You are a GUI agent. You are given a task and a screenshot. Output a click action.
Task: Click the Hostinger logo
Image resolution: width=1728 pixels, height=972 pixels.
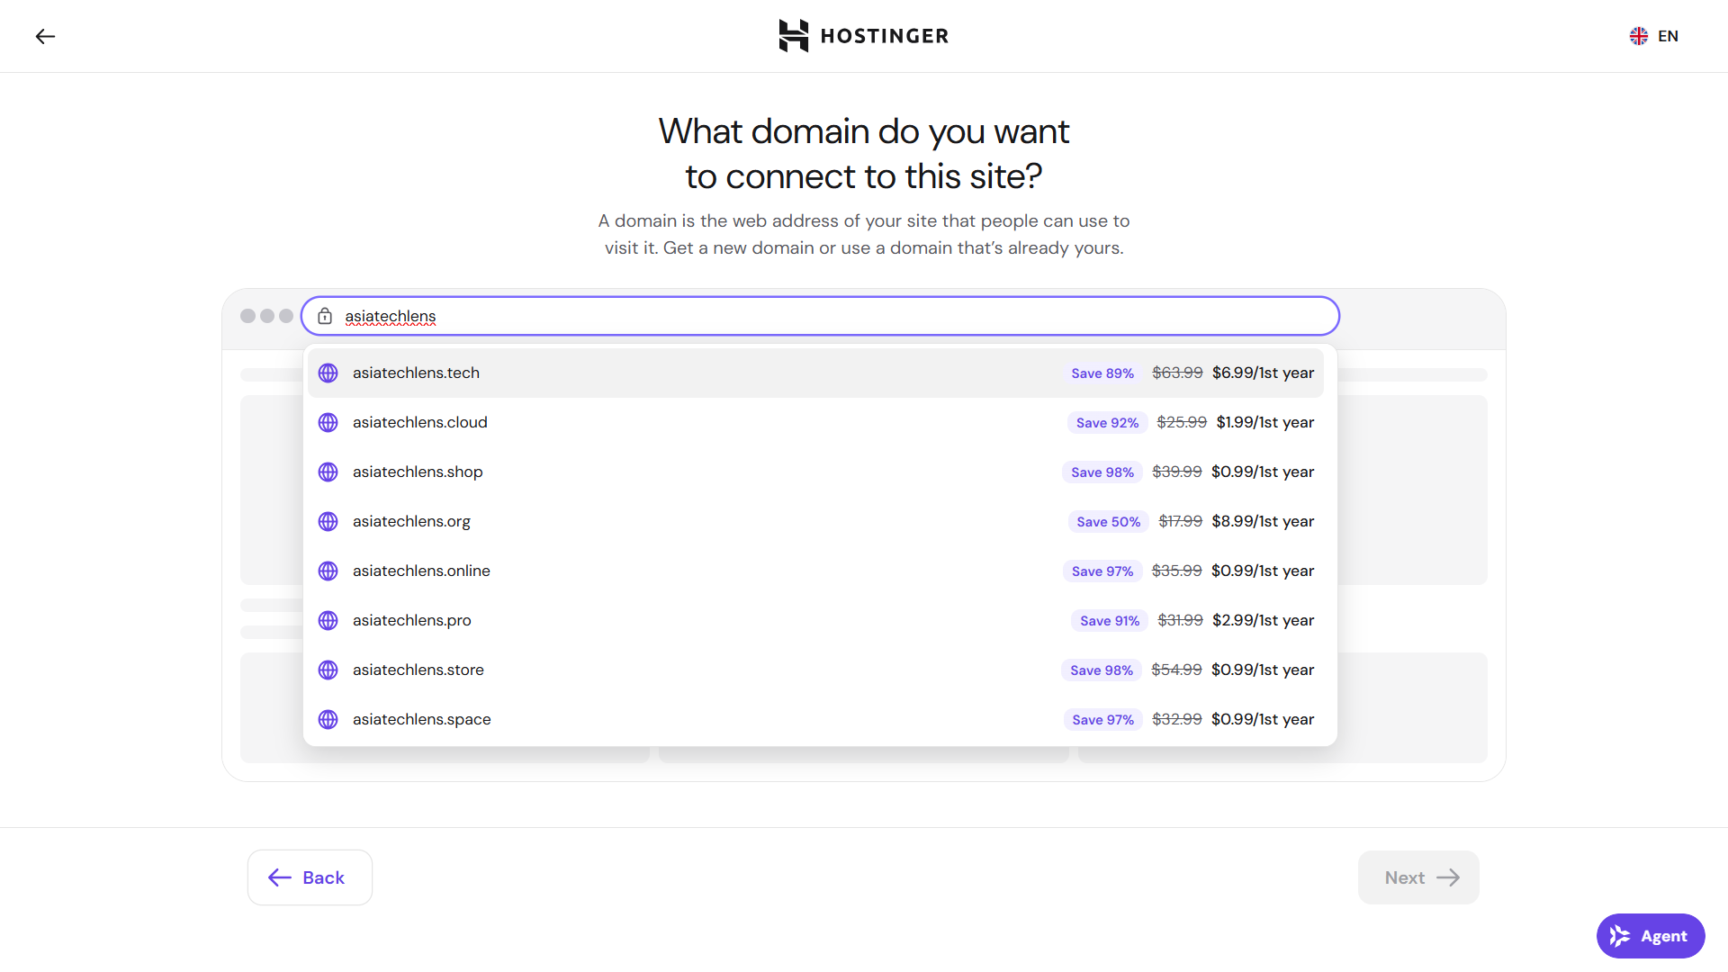coord(864,36)
